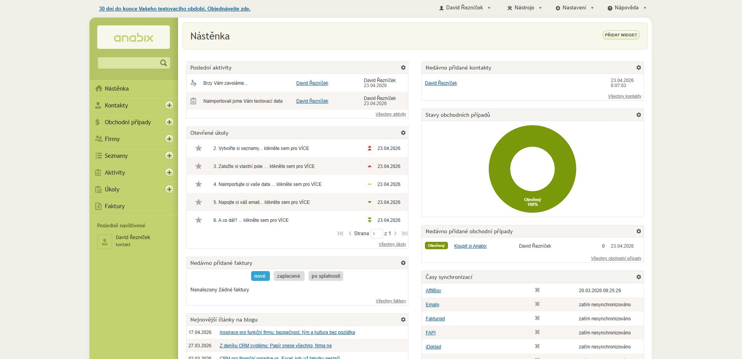
Task: Click the plus icon next to Firmy
Action: click(169, 139)
